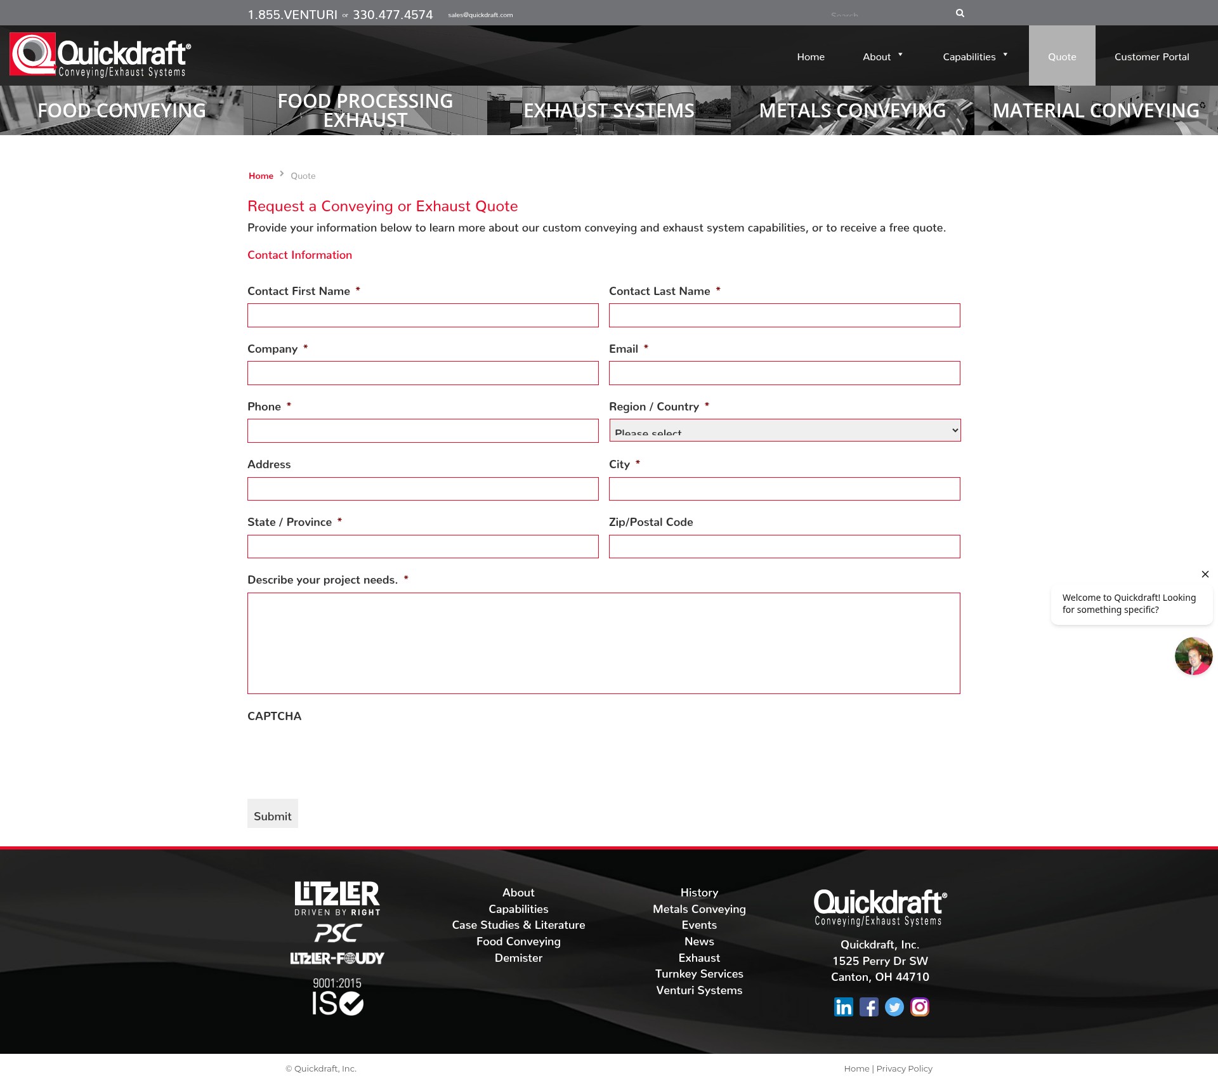Open footer Capabilities link
The image size is (1218, 1083).
(518, 909)
